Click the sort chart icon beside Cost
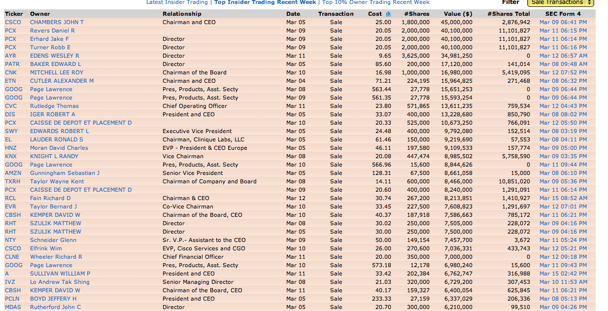The height and width of the screenshot is (311, 608). (388, 14)
